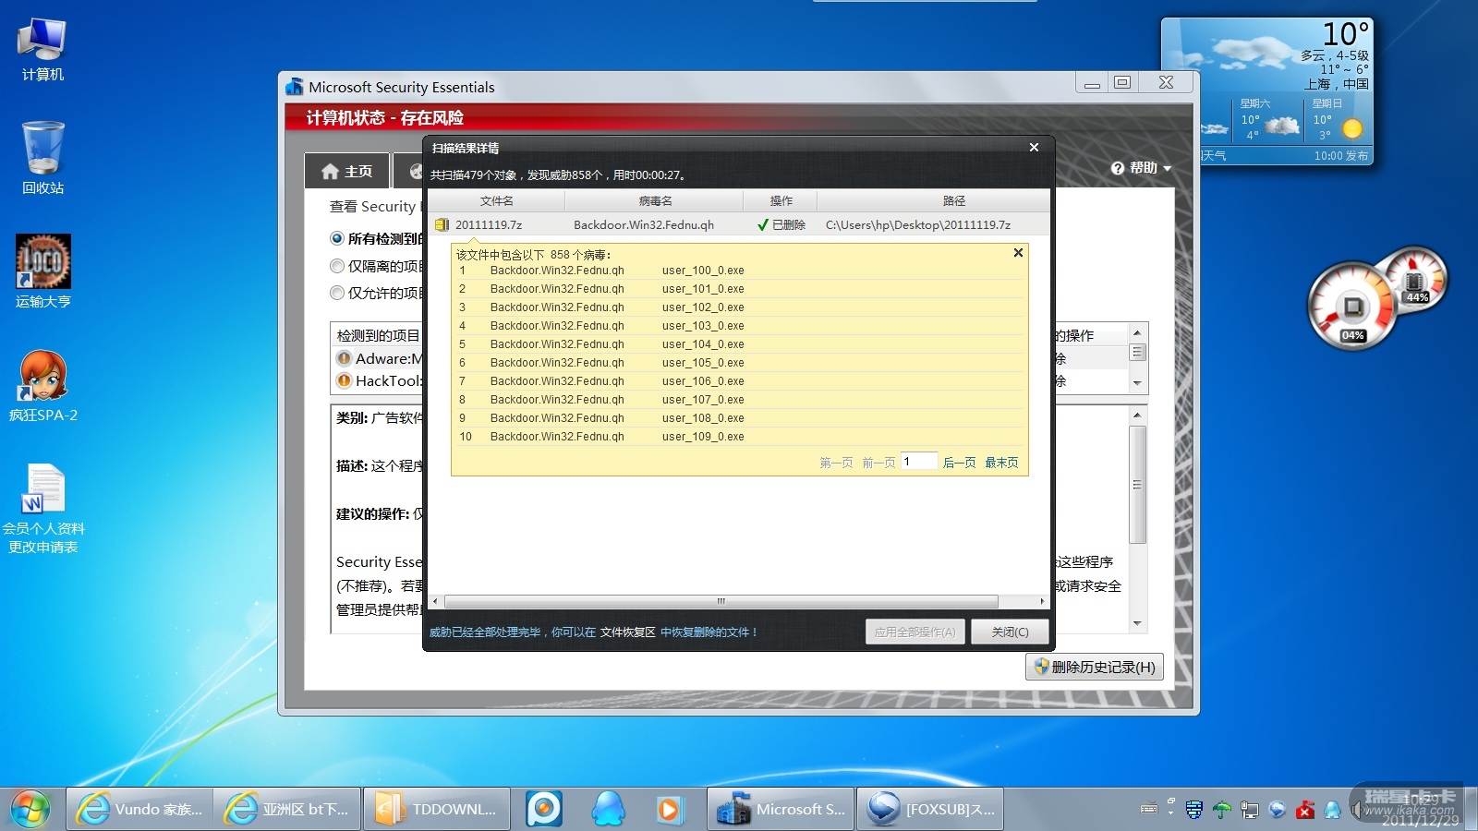Open the 计算机 desktop icon
1478x831 pixels.
(42, 49)
